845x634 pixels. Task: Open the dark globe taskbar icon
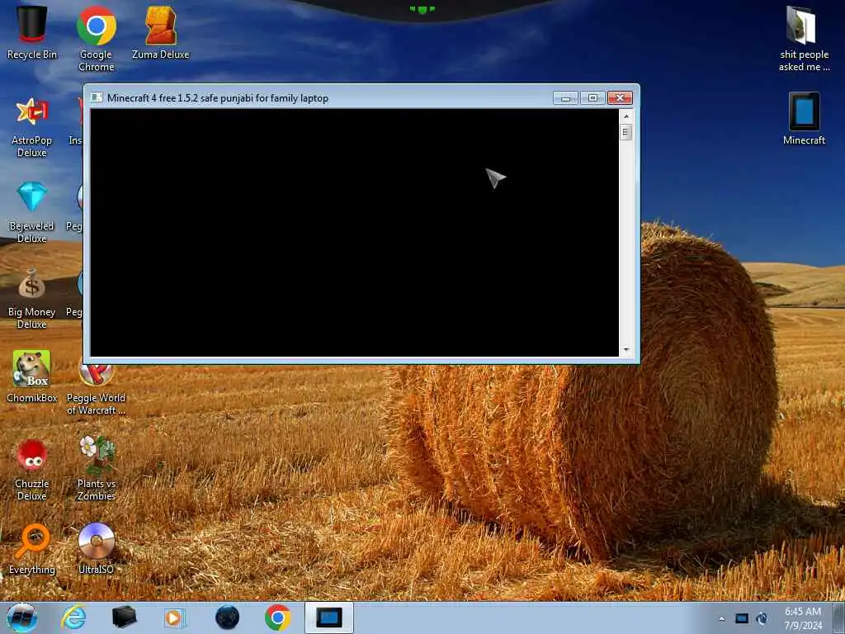pos(227,617)
